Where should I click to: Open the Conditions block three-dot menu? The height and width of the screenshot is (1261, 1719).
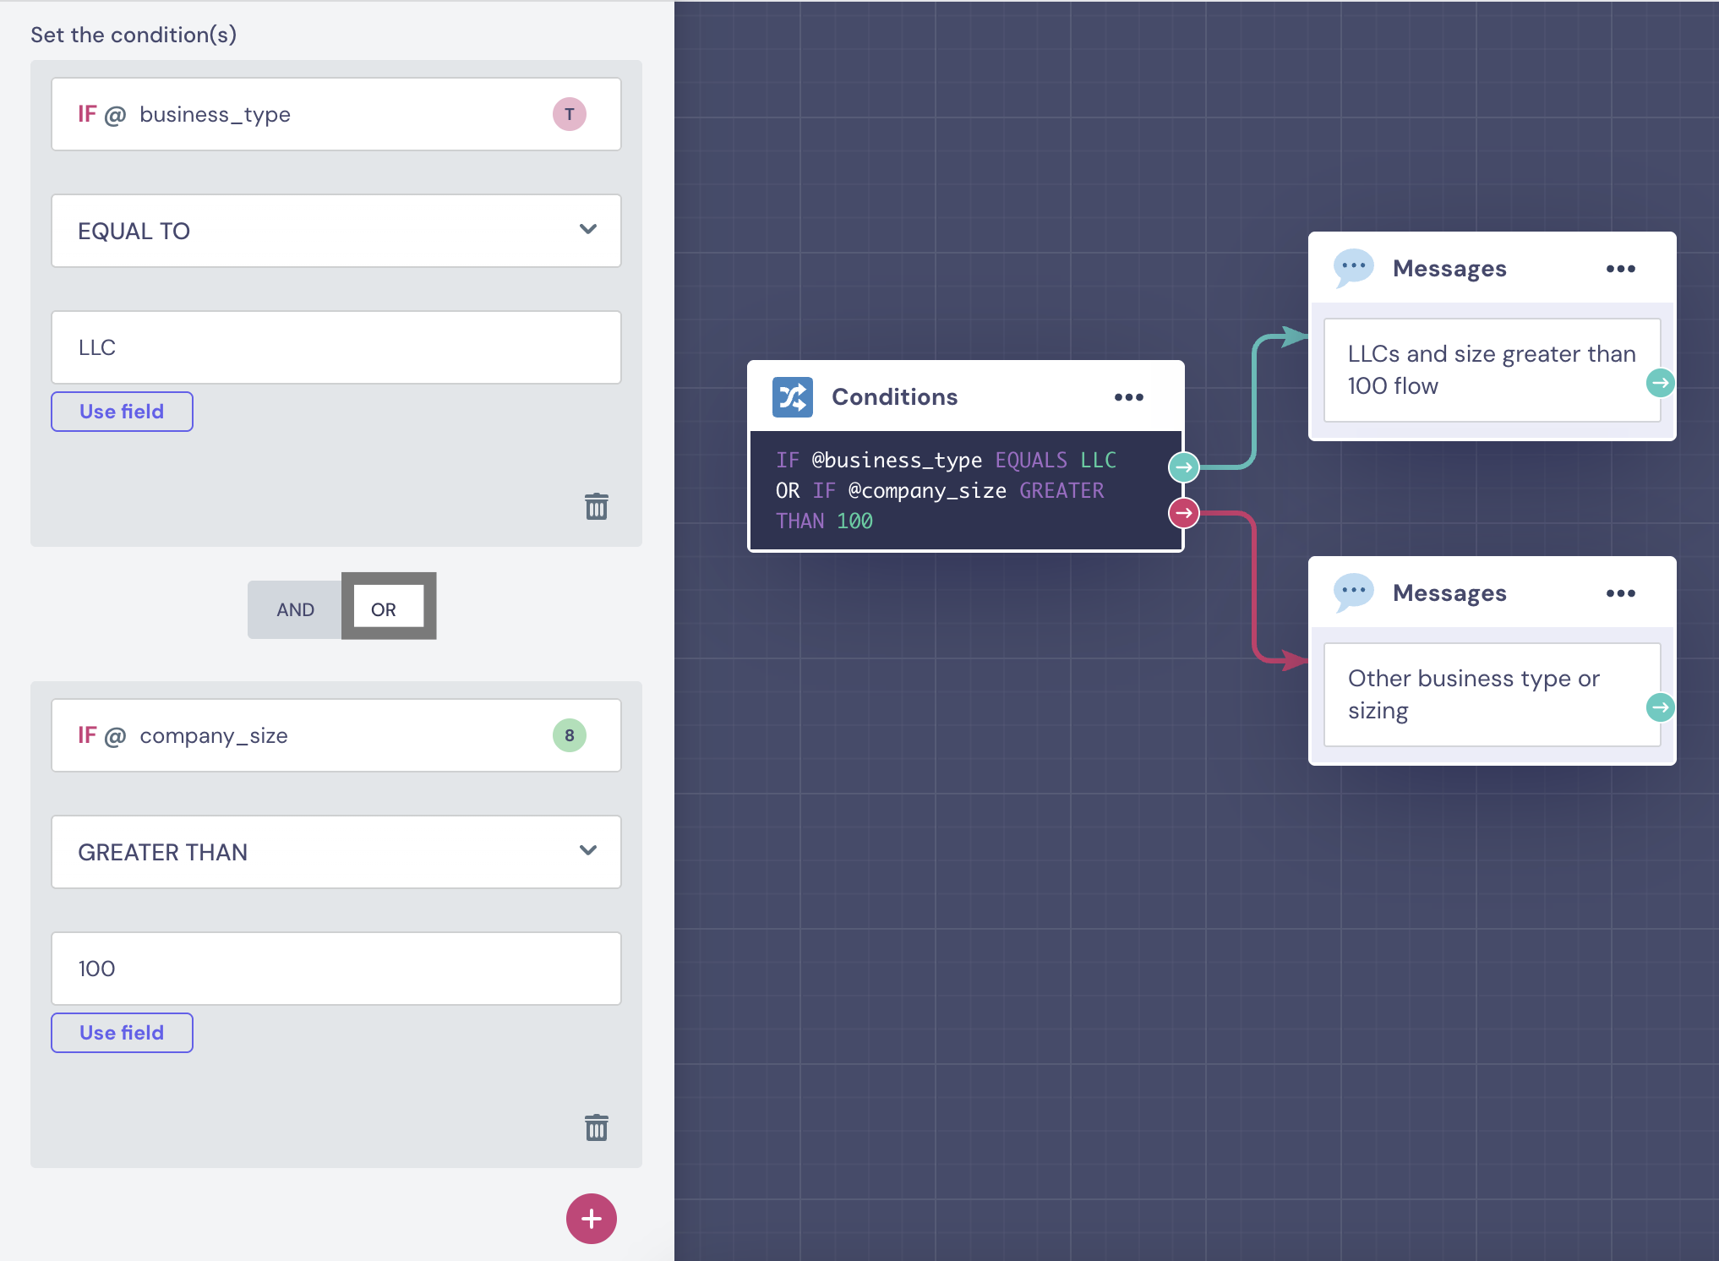pyautogui.click(x=1128, y=397)
